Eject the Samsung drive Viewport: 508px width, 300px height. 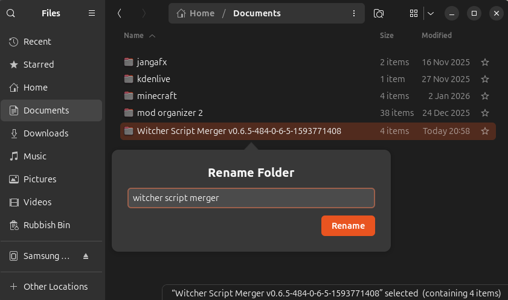point(86,256)
